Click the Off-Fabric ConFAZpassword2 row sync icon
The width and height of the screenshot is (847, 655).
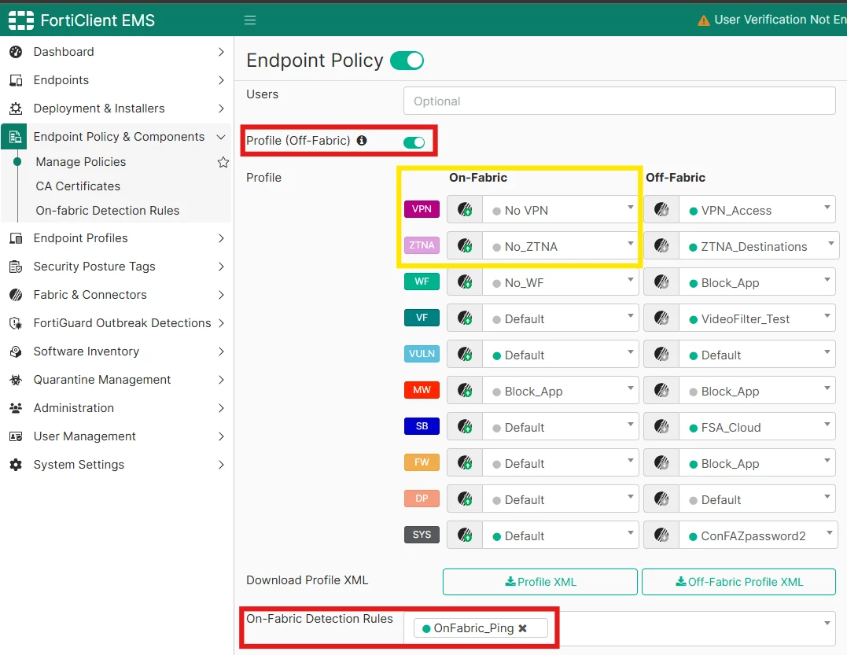tap(661, 535)
